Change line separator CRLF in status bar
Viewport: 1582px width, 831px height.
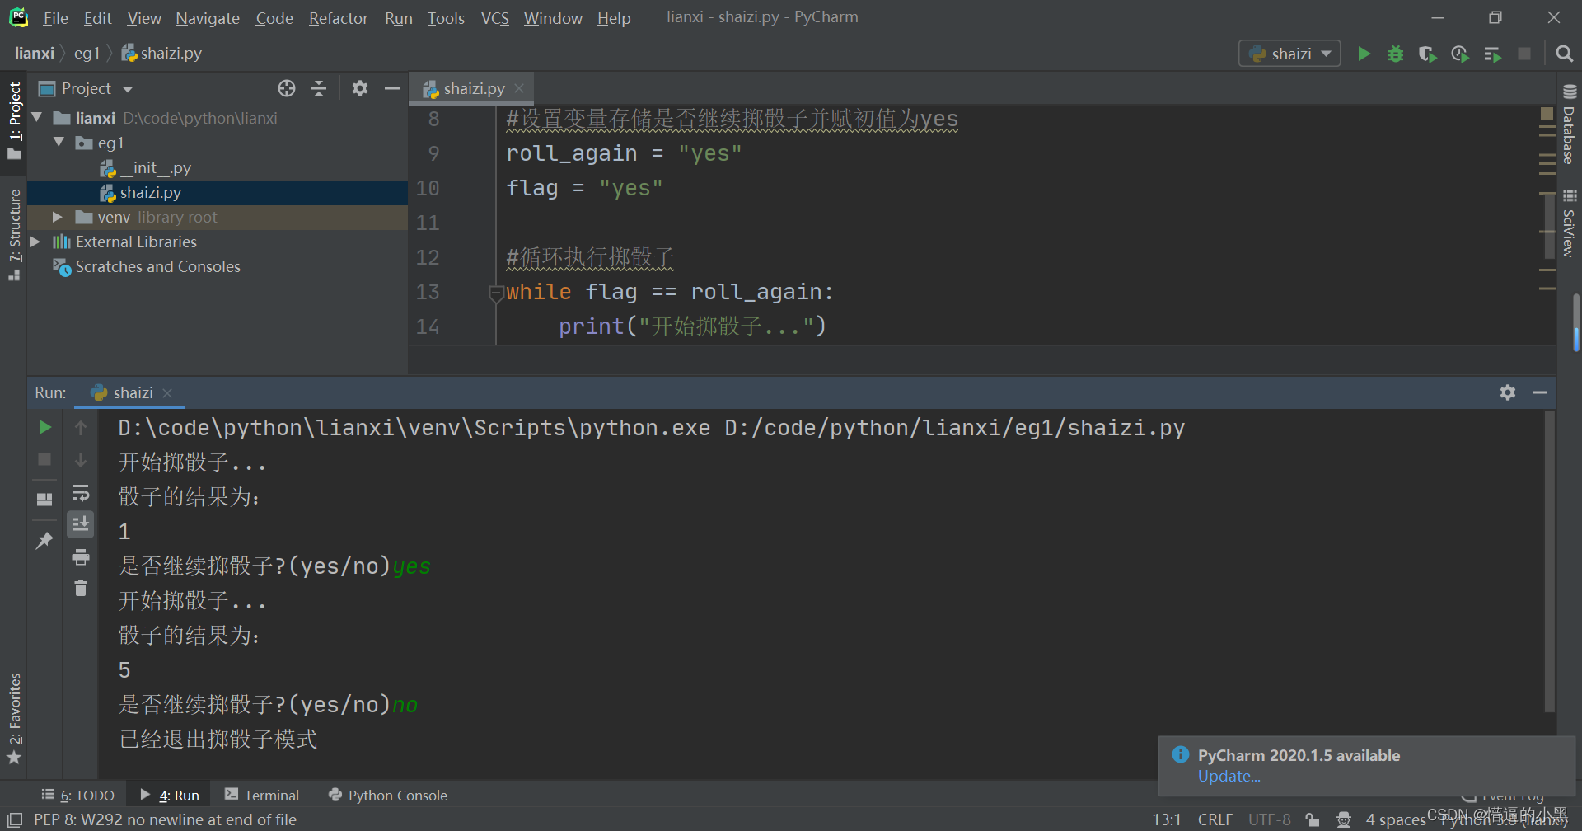coord(1215,819)
